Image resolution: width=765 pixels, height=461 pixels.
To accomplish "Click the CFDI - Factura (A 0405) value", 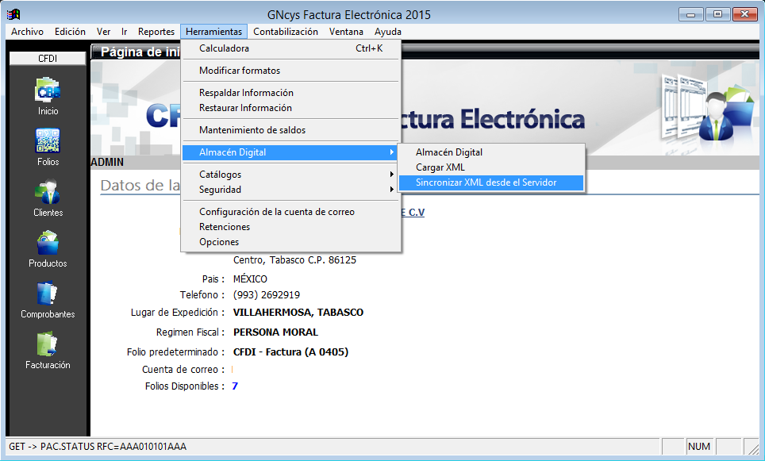I will (x=290, y=352).
